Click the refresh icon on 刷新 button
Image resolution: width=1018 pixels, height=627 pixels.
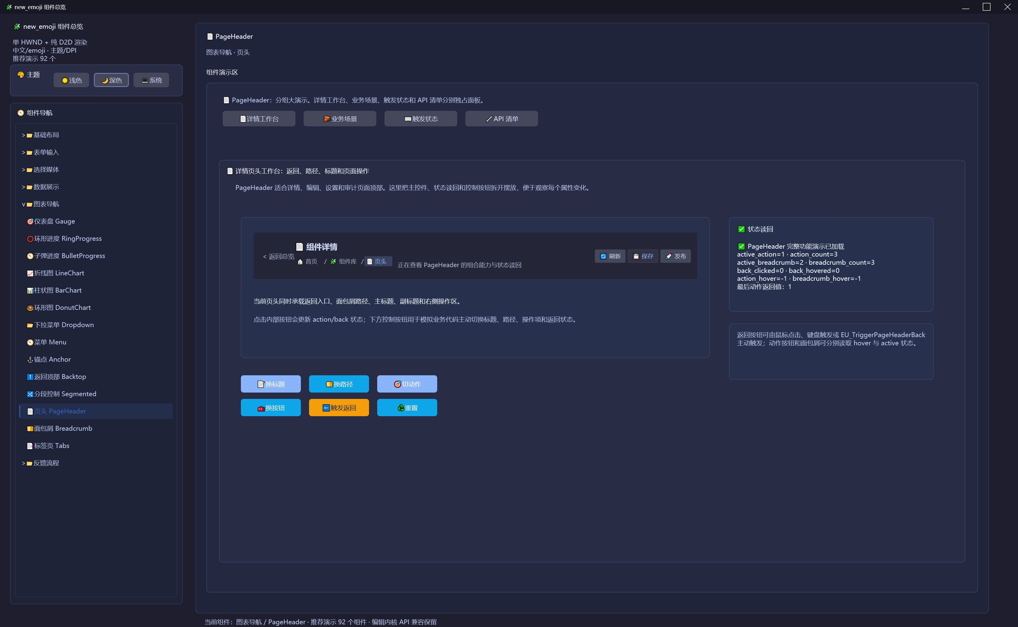coord(603,257)
